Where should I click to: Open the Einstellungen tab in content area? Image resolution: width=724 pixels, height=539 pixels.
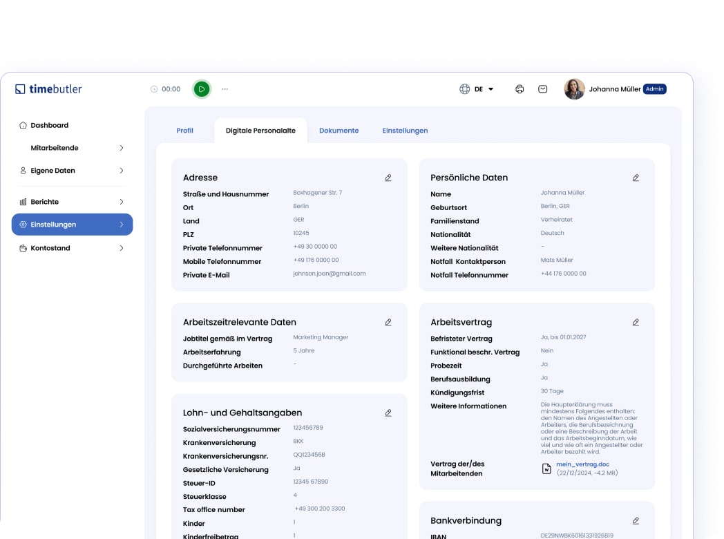[x=405, y=131]
